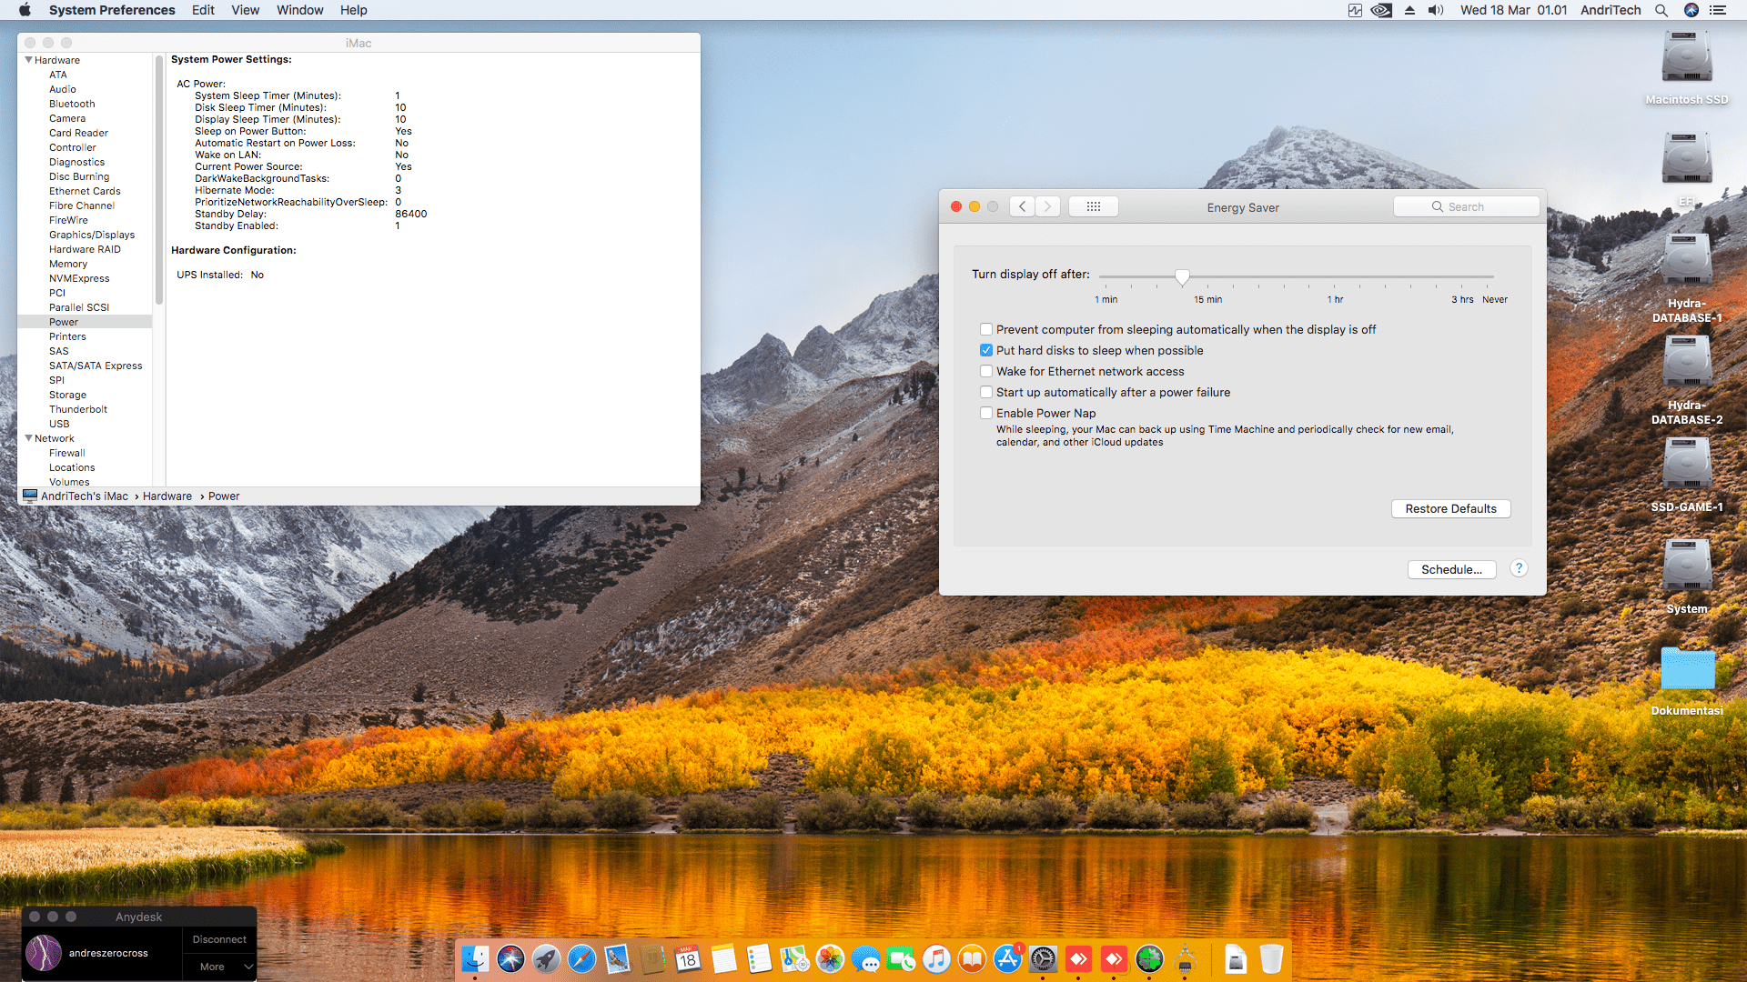Screen dimensions: 1747x982
Task: Launch iTunes from the dock
Action: [x=936, y=958]
